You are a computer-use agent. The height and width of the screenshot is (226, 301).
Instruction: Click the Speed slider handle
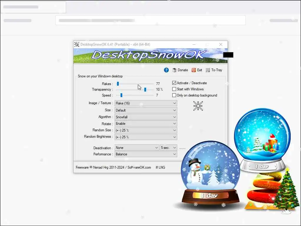(x=121, y=95)
